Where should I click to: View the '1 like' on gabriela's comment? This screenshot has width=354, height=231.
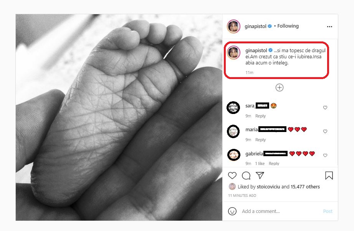click(260, 163)
